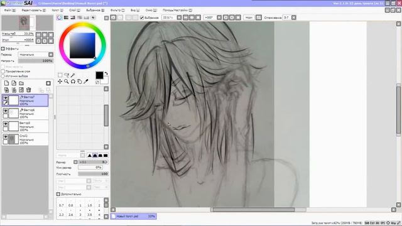
Task: Select the lasso tool
Action: coord(67,75)
